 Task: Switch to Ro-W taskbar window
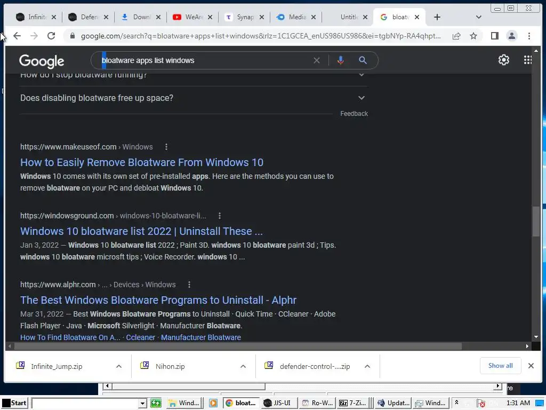(x=317, y=404)
